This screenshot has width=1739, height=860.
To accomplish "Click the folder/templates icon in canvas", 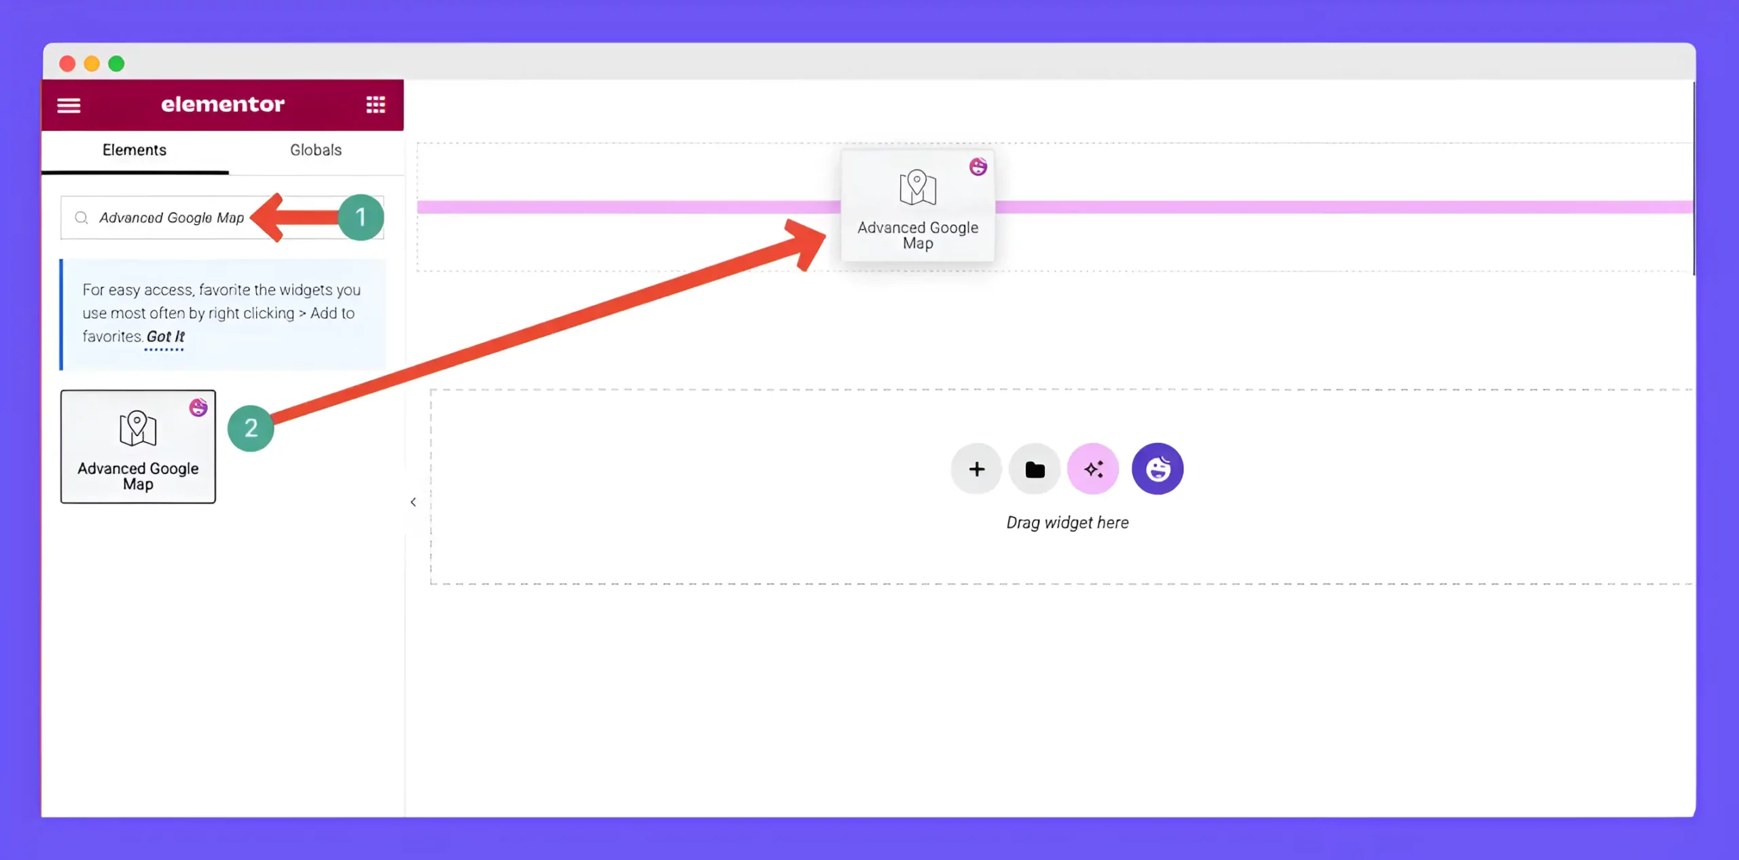I will coord(1035,468).
